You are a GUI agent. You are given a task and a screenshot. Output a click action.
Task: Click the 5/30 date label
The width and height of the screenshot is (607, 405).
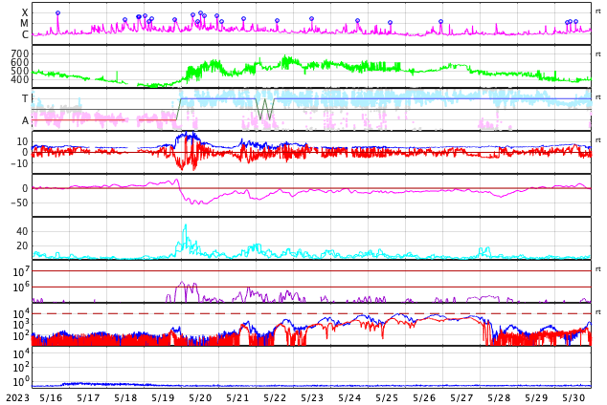coord(573,397)
